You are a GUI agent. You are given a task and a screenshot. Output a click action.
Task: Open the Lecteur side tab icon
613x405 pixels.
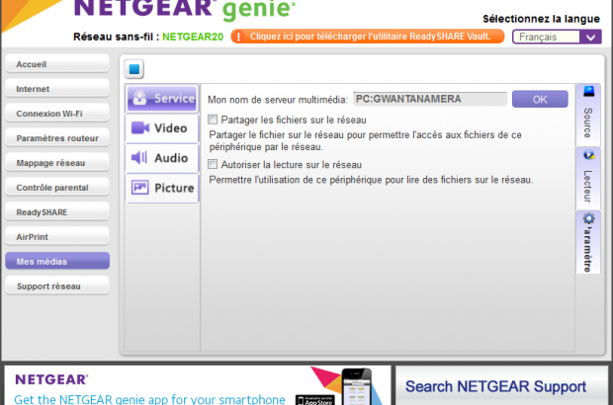pyautogui.click(x=587, y=155)
